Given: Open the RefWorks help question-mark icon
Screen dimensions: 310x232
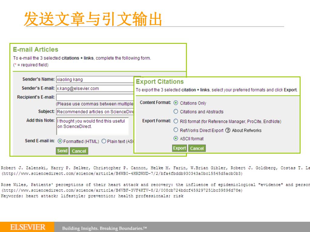Looking at the screenshot, I should [x=228, y=130].
